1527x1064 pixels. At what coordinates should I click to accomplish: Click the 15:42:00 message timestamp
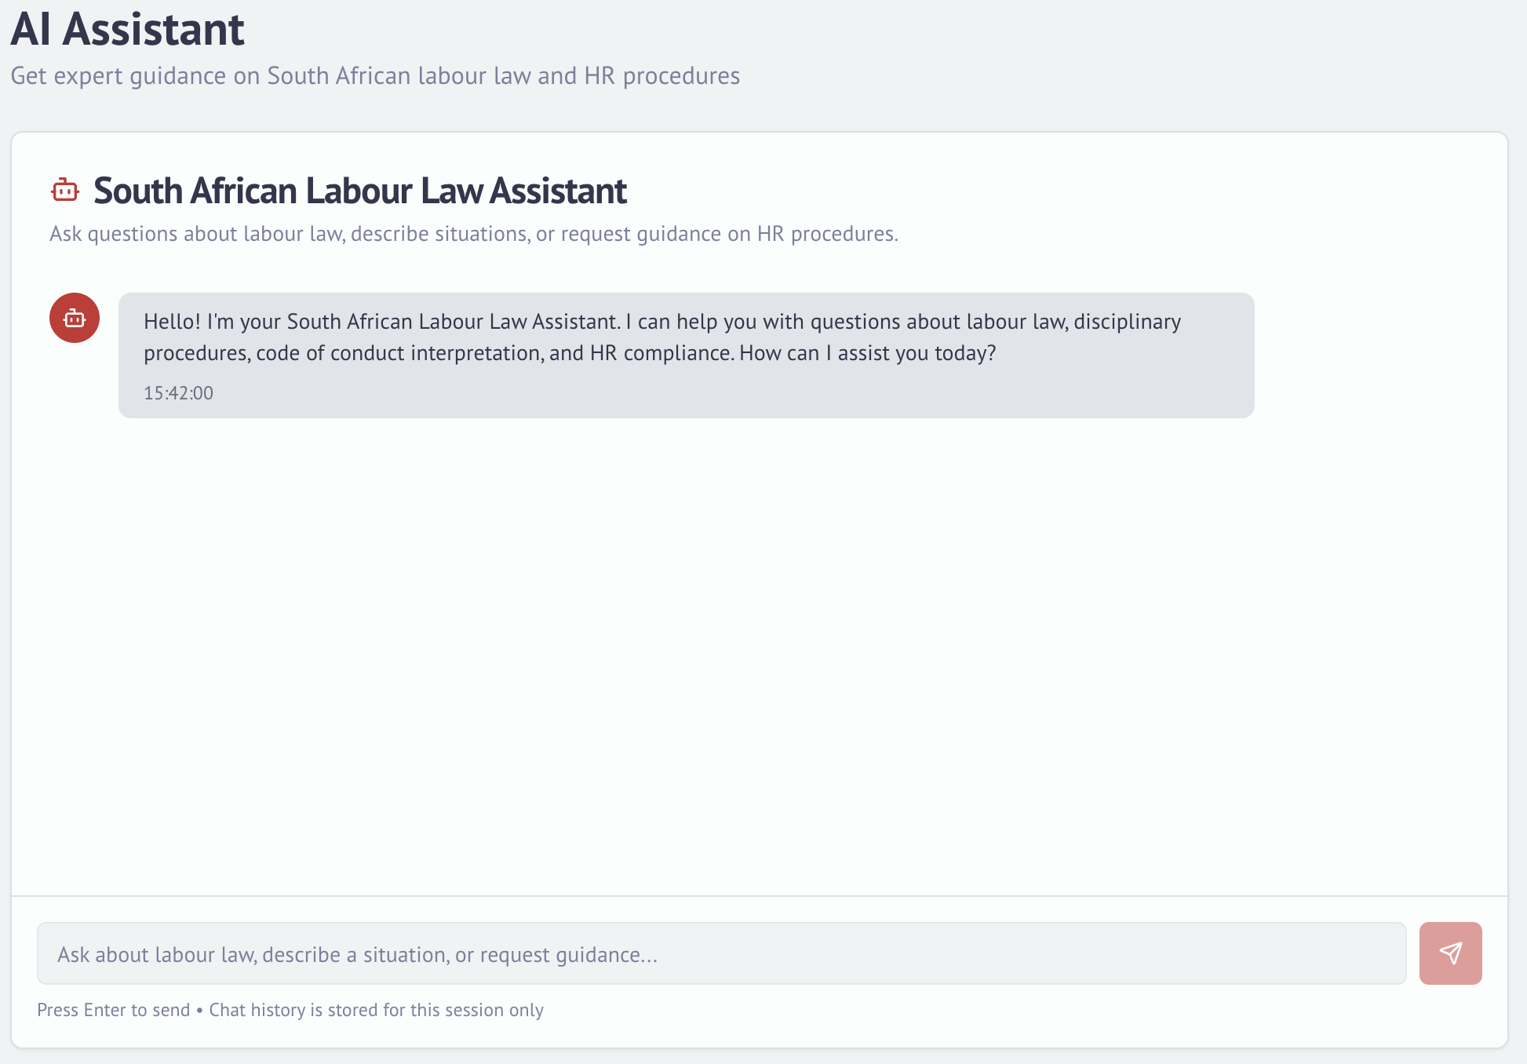tap(178, 393)
